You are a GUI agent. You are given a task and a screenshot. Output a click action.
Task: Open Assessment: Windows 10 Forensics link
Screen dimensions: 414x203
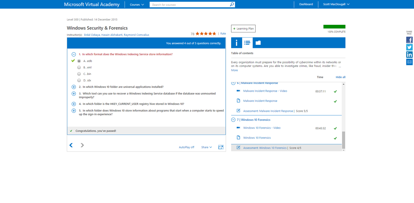tap(265, 148)
